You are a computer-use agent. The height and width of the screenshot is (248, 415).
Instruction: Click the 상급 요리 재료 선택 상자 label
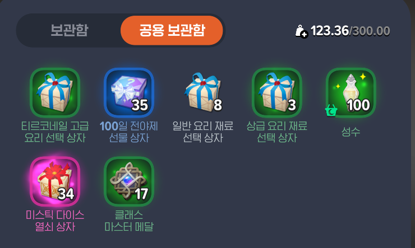tap(277, 132)
